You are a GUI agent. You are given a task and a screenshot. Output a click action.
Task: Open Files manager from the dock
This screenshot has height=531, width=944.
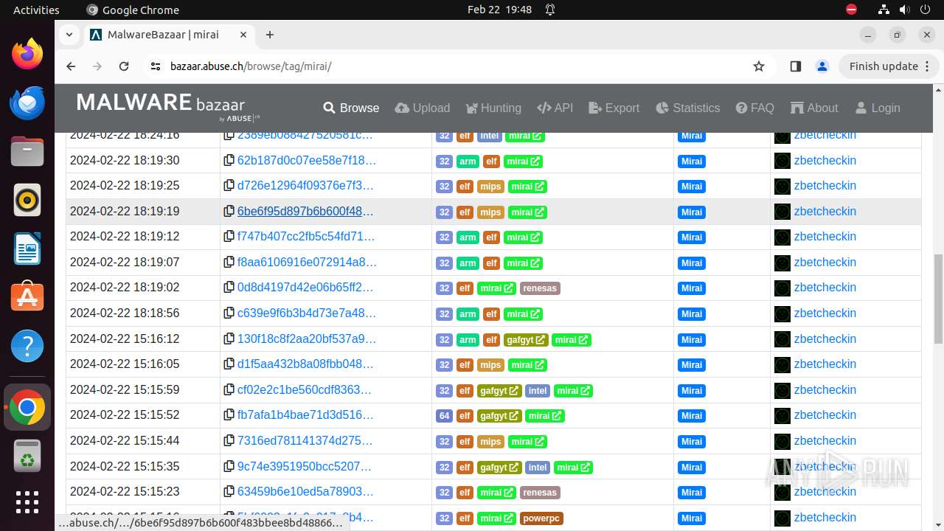coord(27,151)
